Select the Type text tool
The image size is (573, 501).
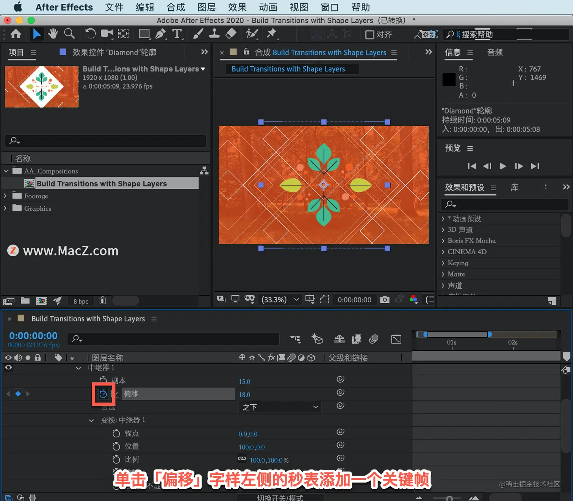pyautogui.click(x=177, y=34)
